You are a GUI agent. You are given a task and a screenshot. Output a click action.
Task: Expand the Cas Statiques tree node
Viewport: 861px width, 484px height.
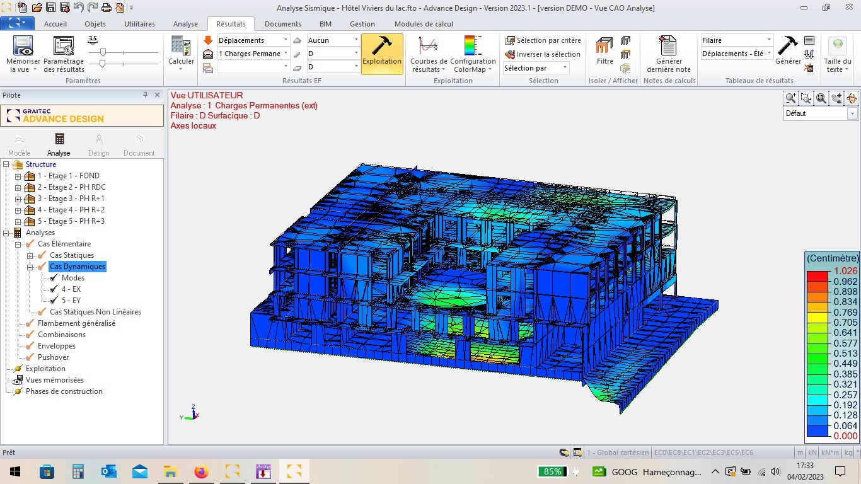coord(30,256)
